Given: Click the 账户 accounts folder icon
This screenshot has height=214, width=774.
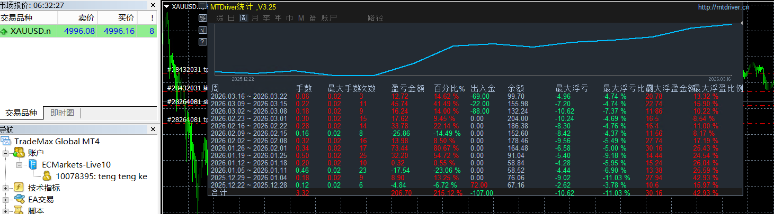Looking at the screenshot, I should [19, 153].
